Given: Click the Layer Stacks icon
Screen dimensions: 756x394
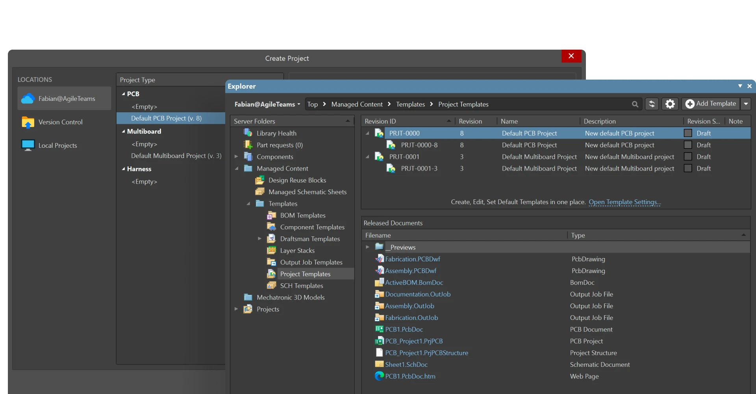Looking at the screenshot, I should 272,251.
